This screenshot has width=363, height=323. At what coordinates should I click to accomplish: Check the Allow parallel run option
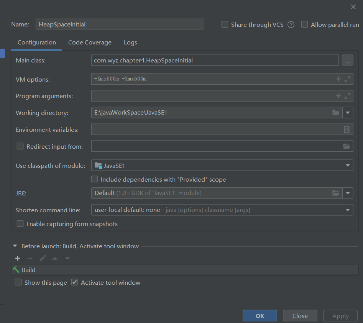pyautogui.click(x=304, y=25)
